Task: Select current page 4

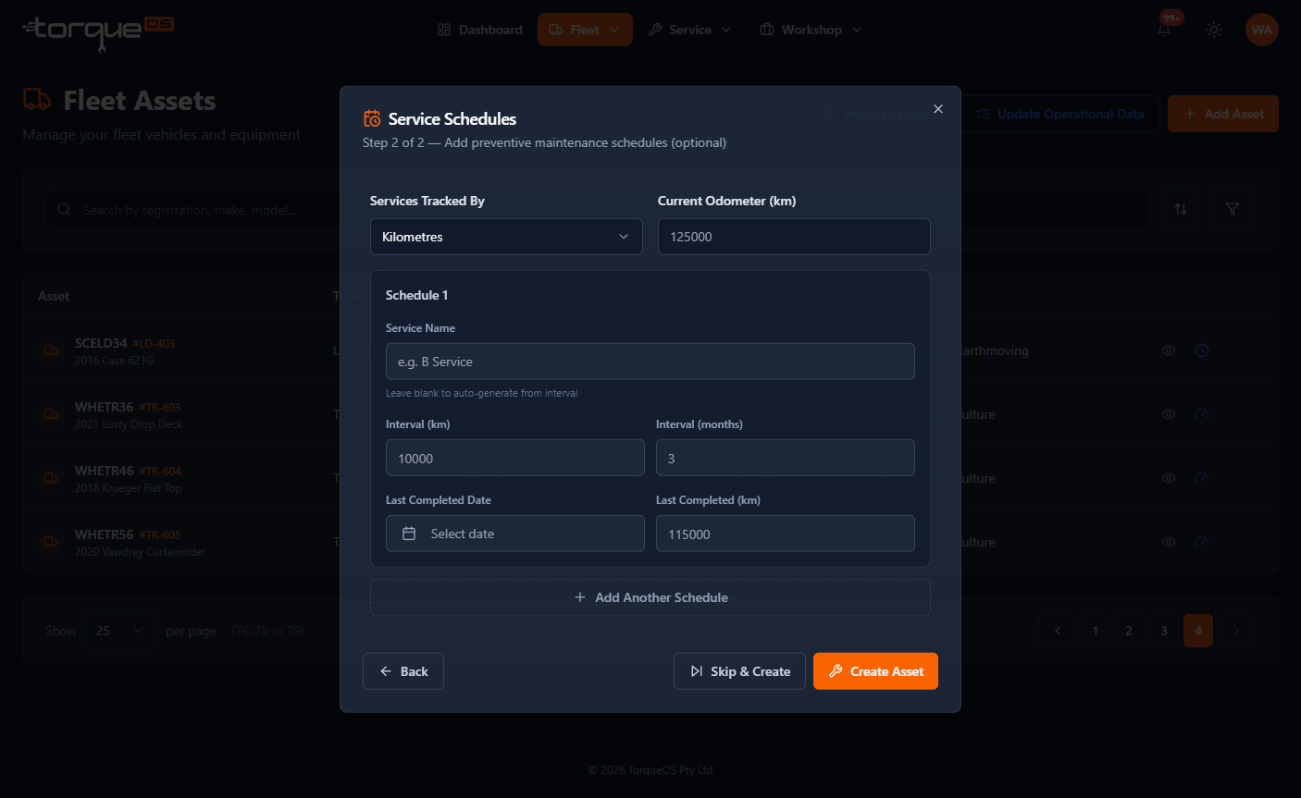Action: click(1198, 631)
